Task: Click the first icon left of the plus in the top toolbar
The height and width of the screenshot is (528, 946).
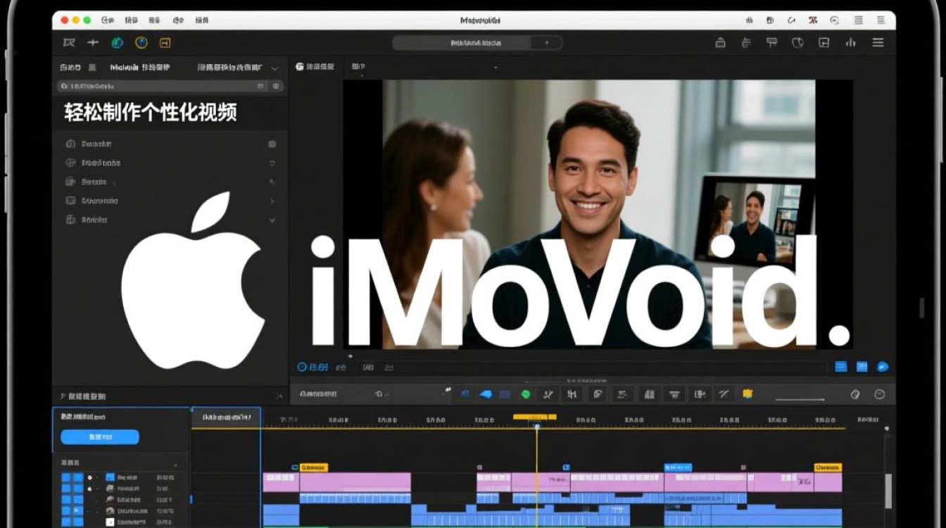Action: pos(68,43)
